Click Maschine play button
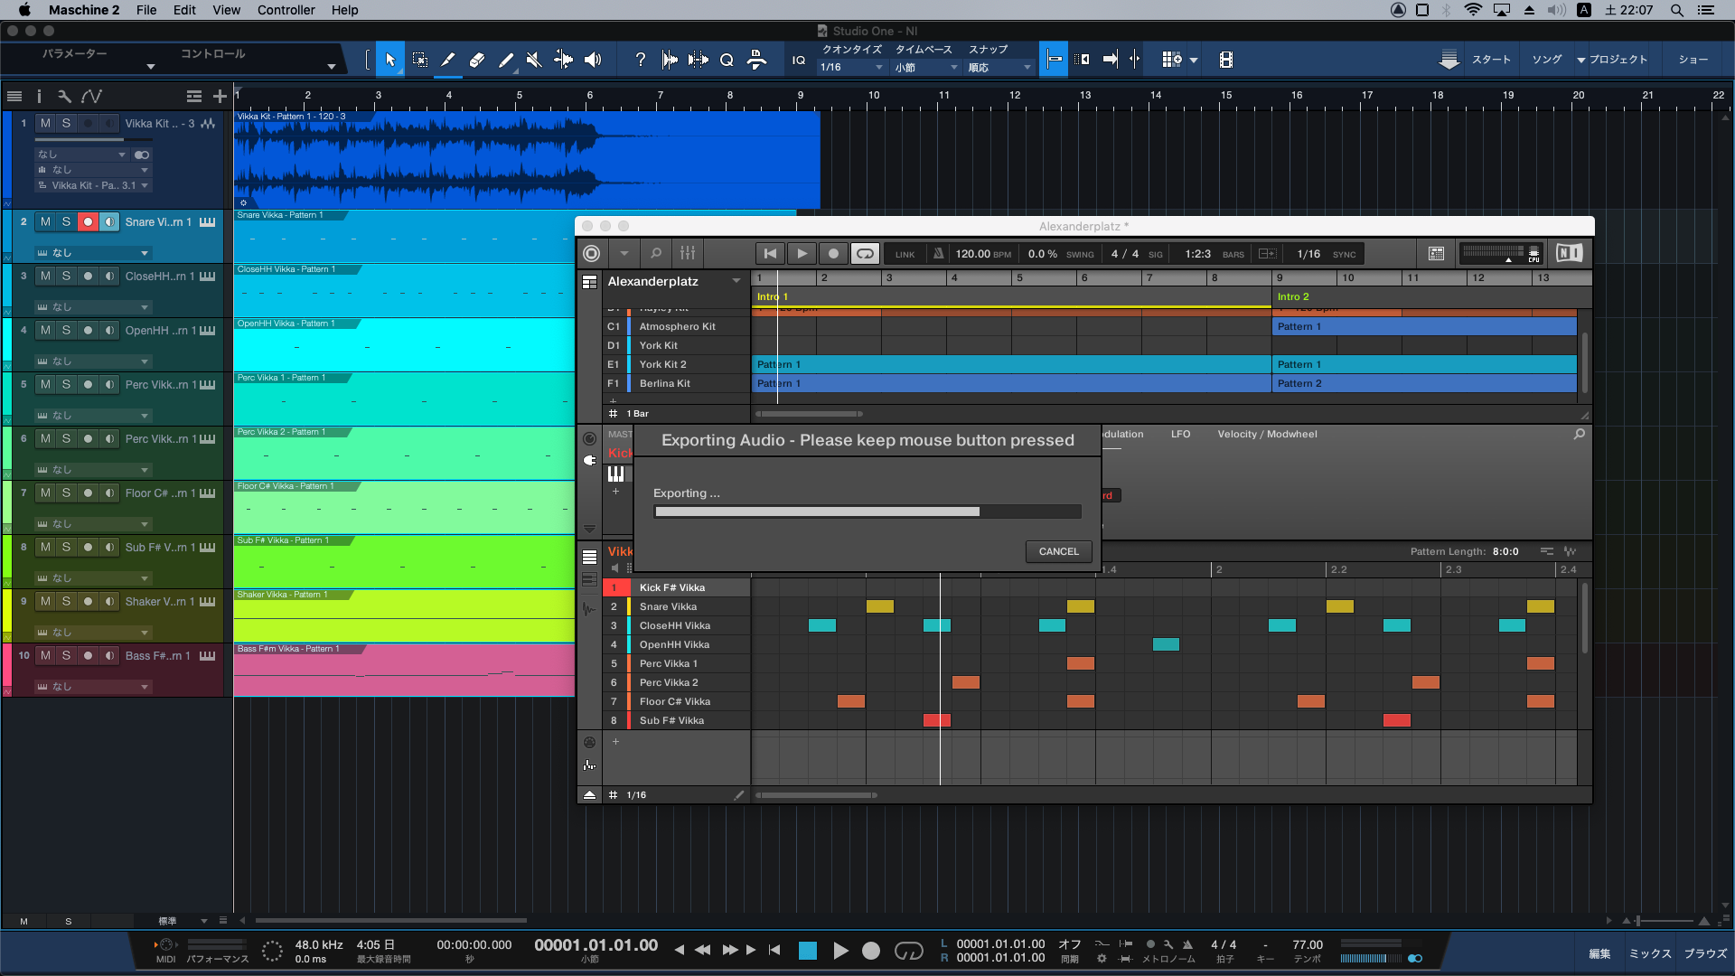The image size is (1735, 976). coord(802,254)
